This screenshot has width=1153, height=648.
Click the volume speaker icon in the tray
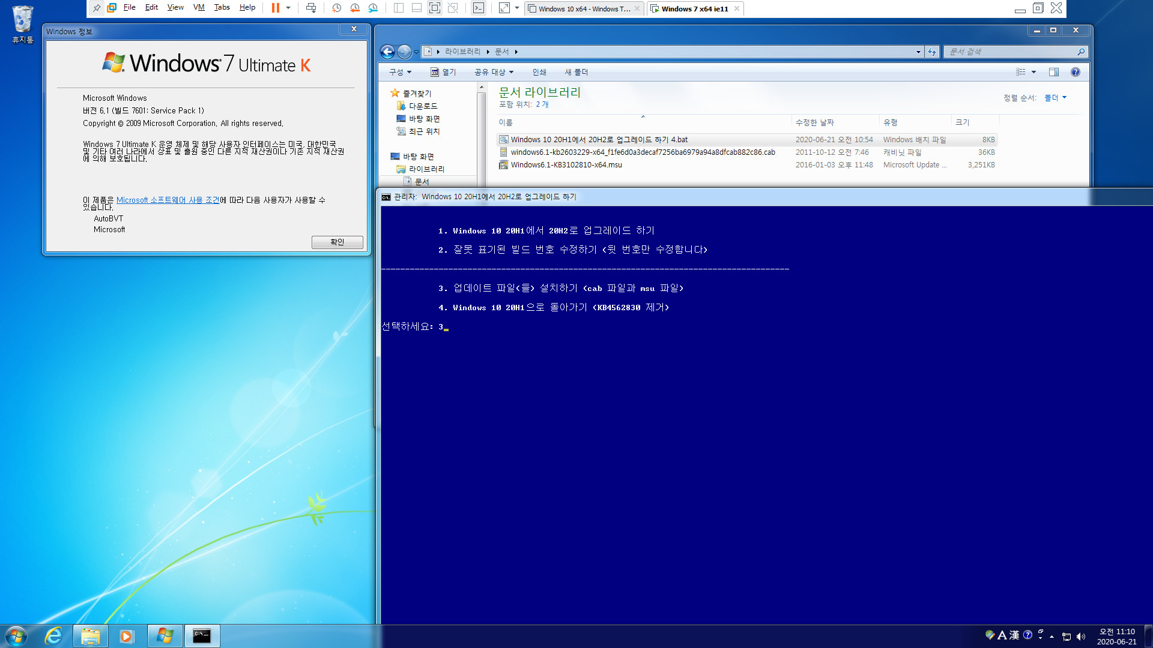tap(1081, 637)
